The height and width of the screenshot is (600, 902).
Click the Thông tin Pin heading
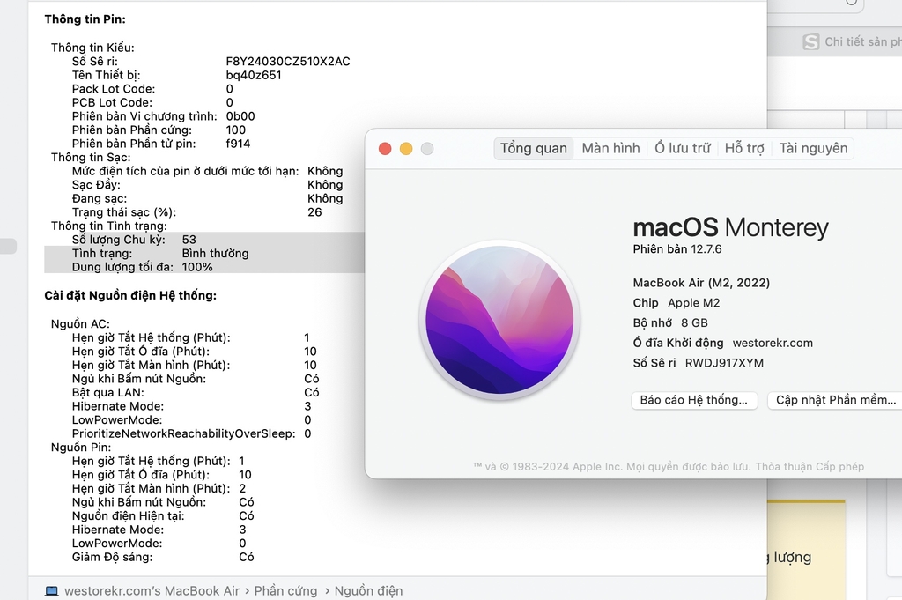pyautogui.click(x=85, y=19)
